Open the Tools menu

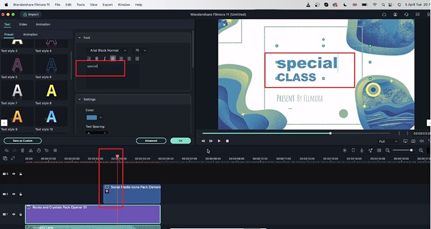click(x=80, y=5)
